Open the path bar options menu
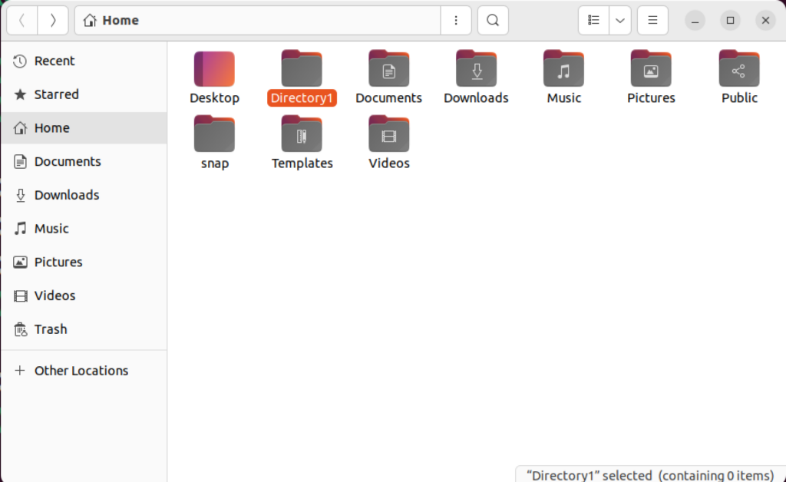This screenshot has height=482, width=786. 456,20
